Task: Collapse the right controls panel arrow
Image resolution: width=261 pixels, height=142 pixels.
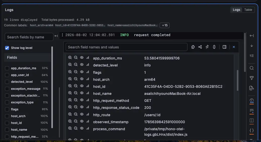Action: [x=252, y=36]
